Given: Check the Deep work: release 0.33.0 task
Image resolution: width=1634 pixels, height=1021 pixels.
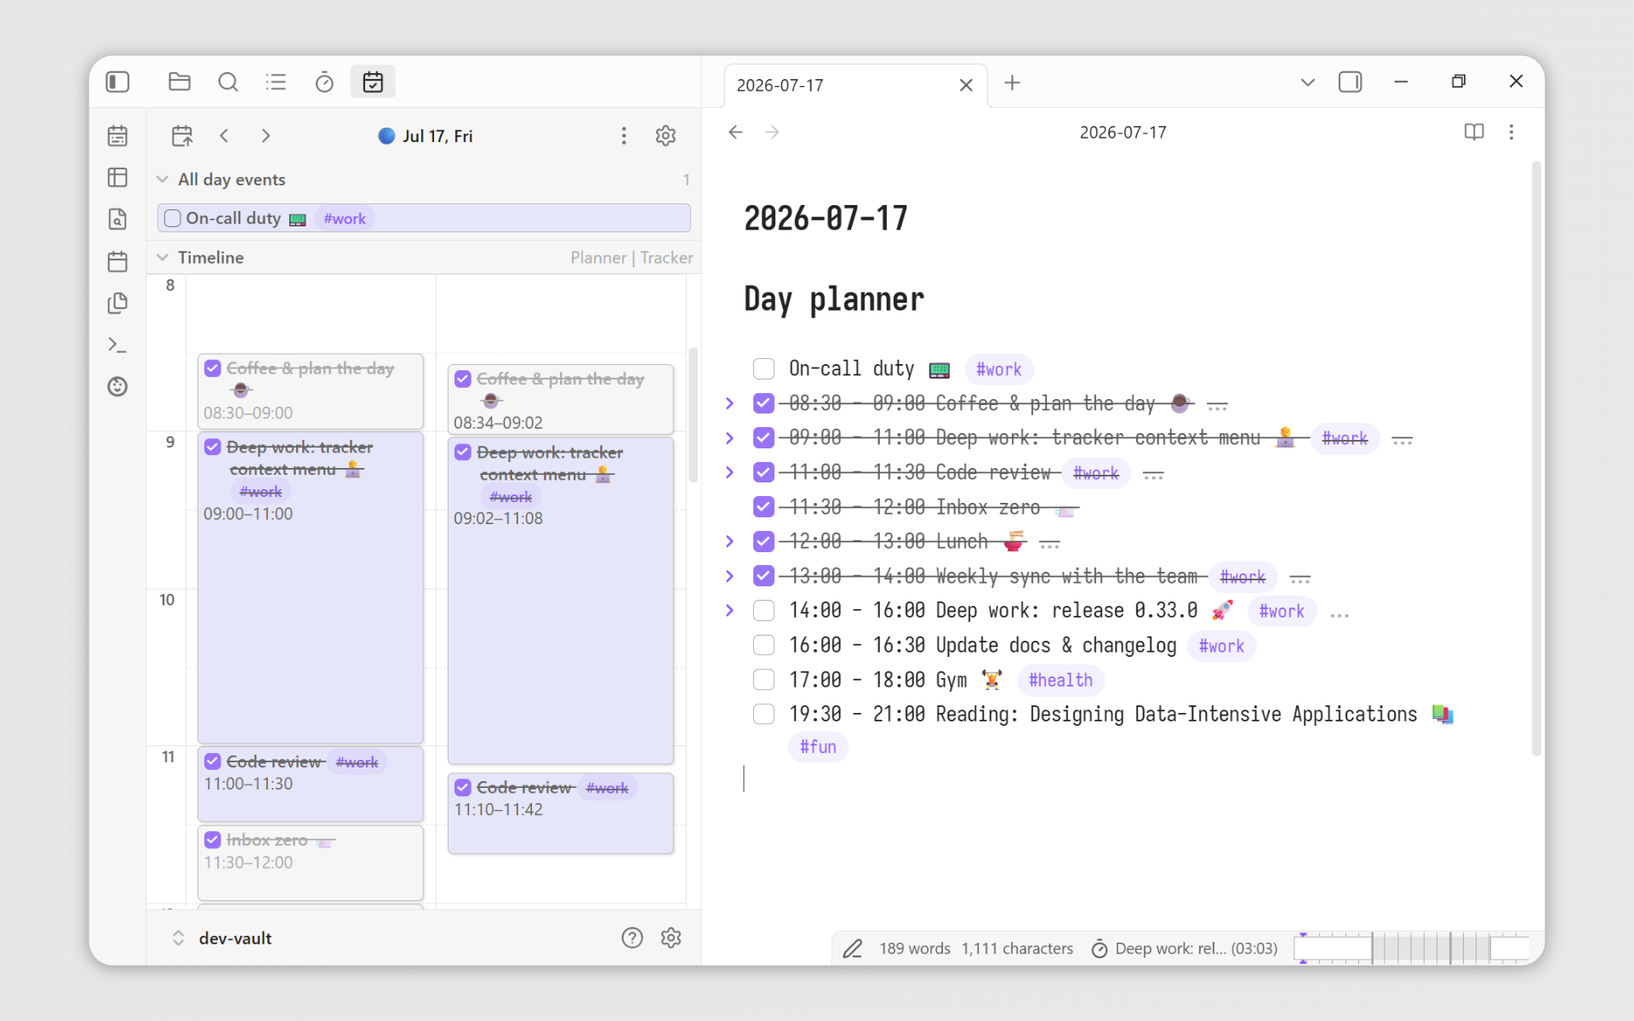Looking at the screenshot, I should tap(763, 611).
